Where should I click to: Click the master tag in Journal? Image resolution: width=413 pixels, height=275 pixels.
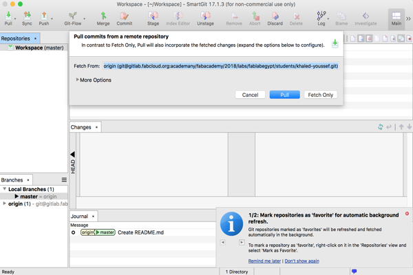click(105, 232)
